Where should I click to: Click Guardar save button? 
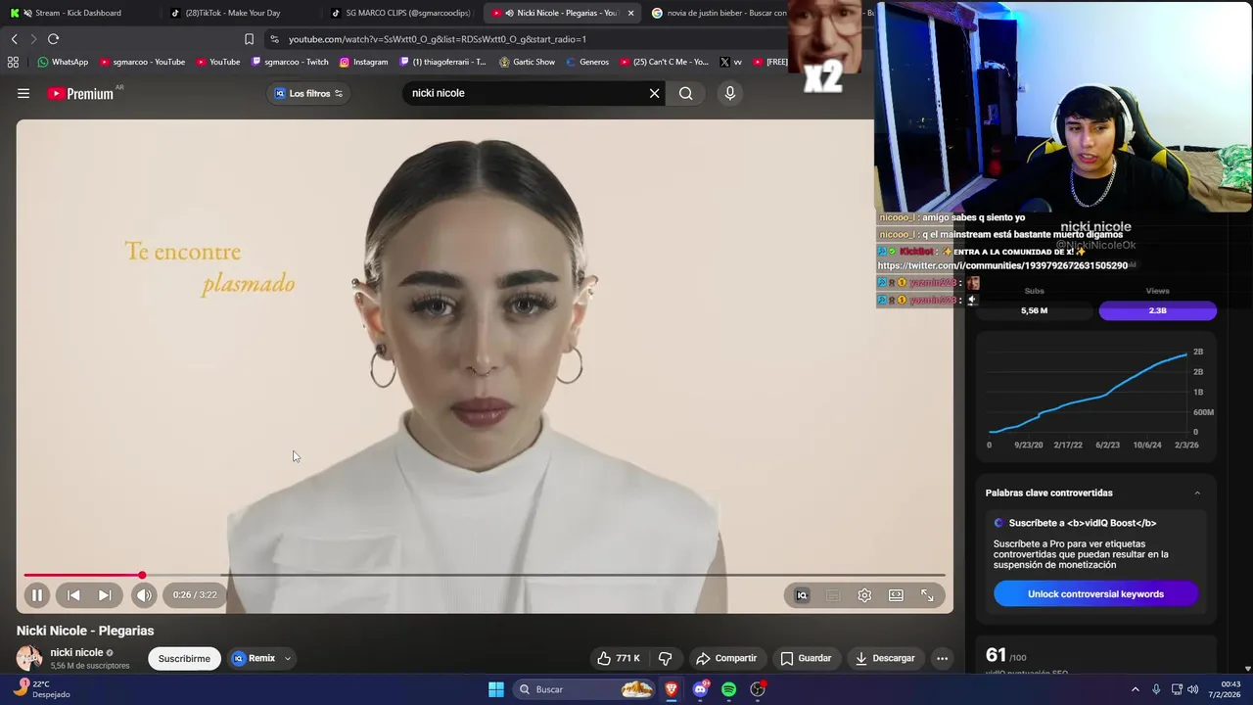(806, 658)
